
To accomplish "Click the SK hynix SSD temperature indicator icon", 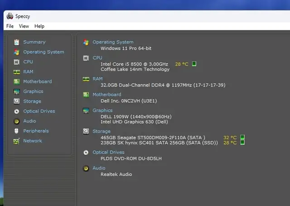I will pyautogui.click(x=242, y=142).
